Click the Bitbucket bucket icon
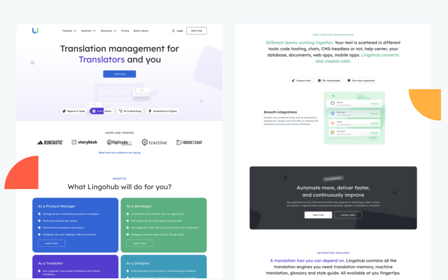448x280 pixels. coord(332,114)
